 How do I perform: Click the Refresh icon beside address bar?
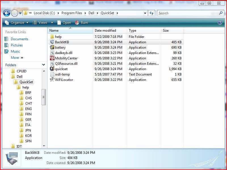point(152,13)
